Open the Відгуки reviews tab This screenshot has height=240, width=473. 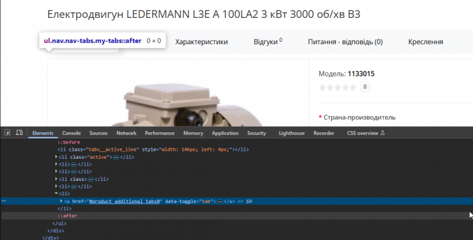point(268,42)
